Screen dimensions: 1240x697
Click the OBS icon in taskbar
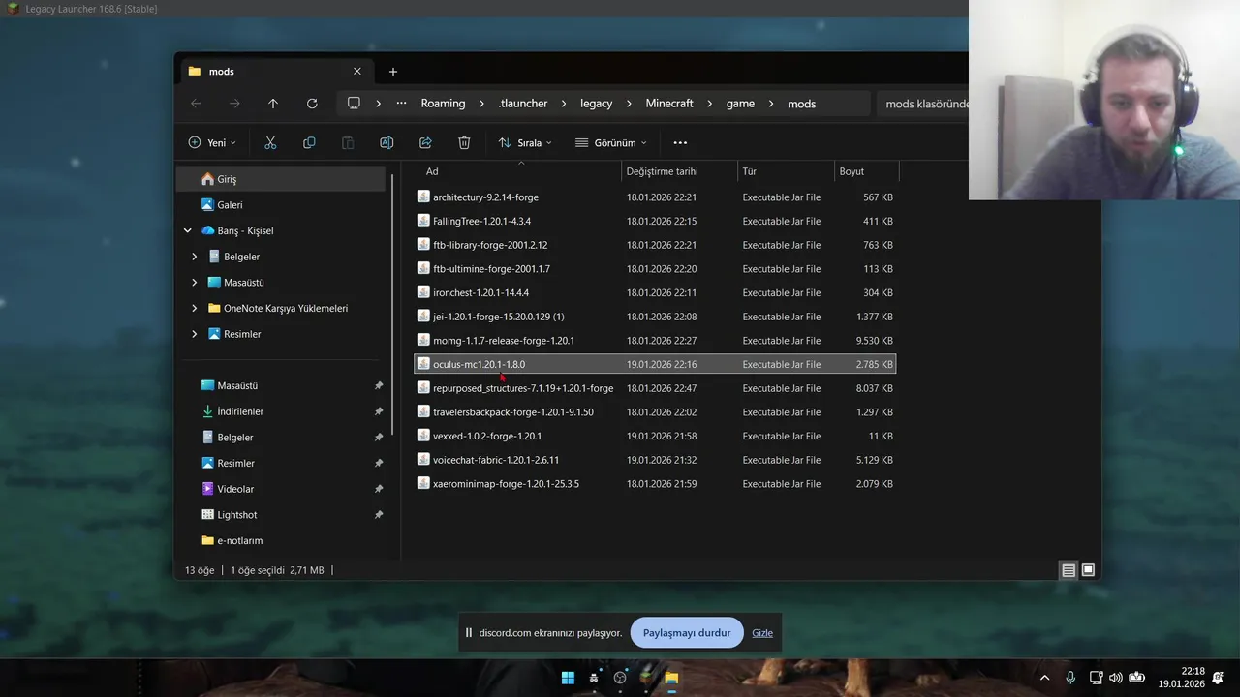click(620, 678)
